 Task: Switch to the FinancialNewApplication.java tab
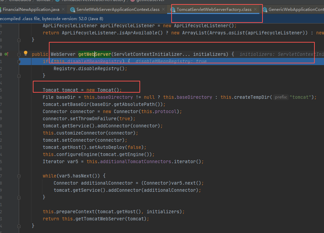(31, 10)
